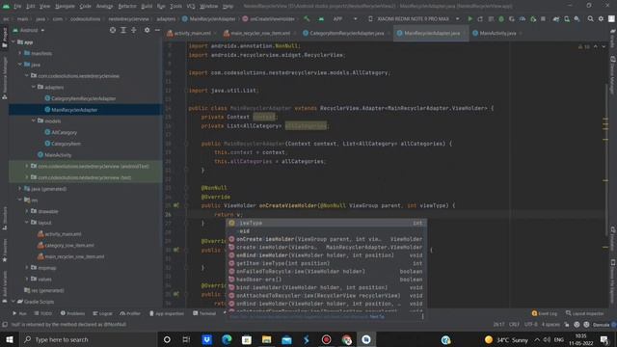Open the Logcat tool window
The height and width of the screenshot is (347, 617).
[x=103, y=313]
